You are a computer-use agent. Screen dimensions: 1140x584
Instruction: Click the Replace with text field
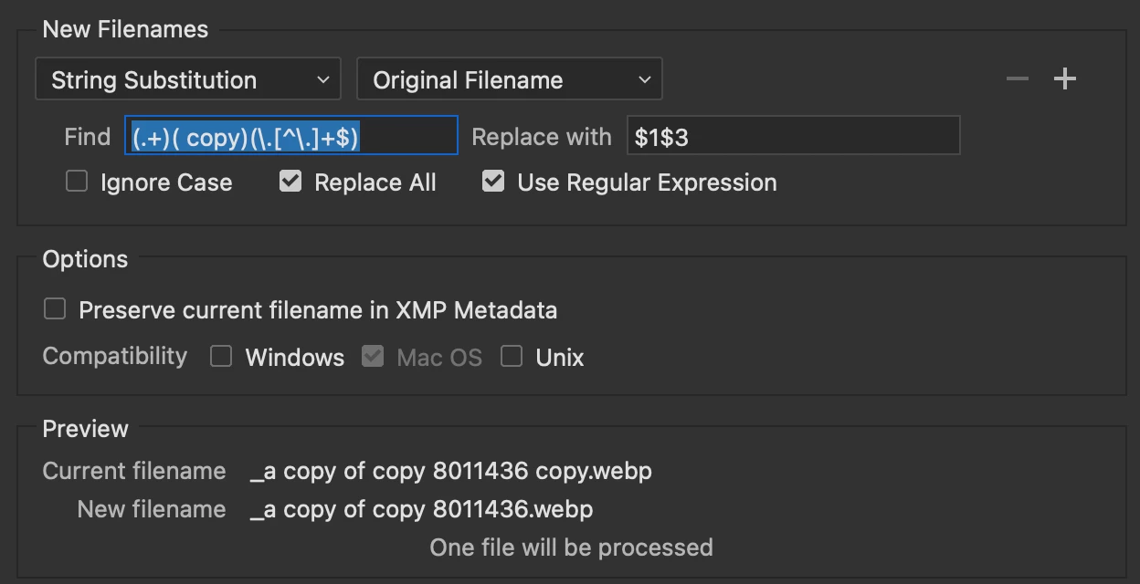[793, 136]
